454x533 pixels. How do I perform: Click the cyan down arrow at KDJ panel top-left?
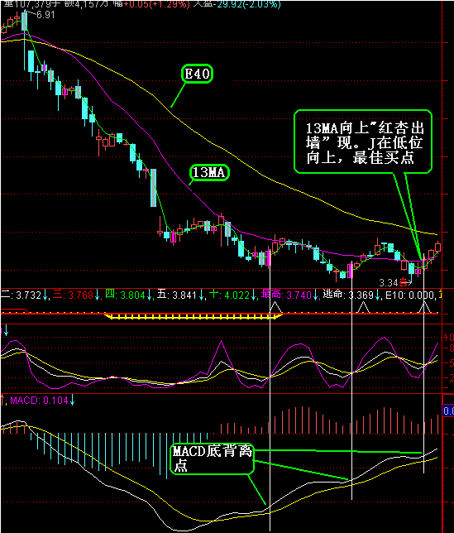coord(7,330)
